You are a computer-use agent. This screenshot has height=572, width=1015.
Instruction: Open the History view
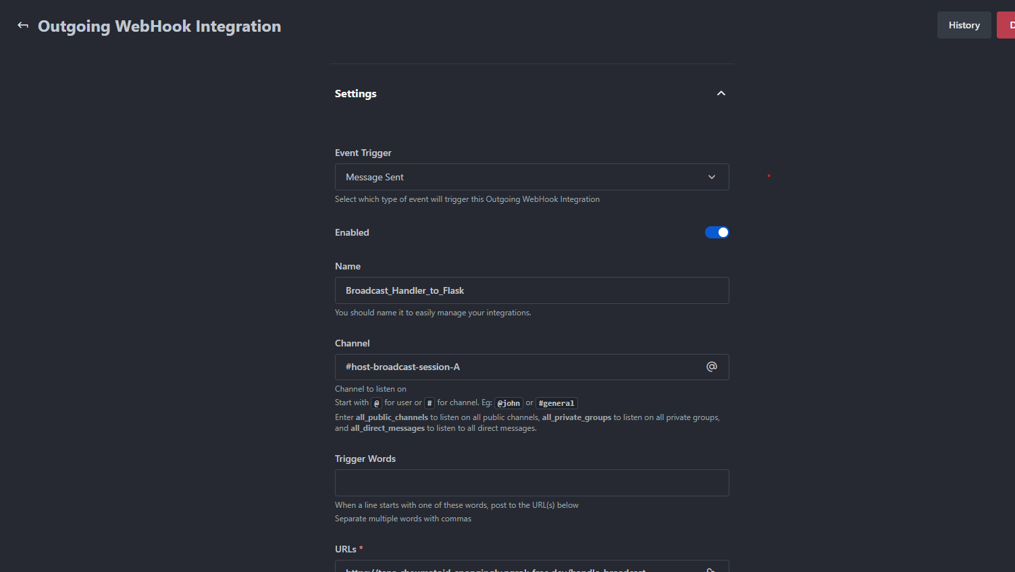(x=964, y=25)
